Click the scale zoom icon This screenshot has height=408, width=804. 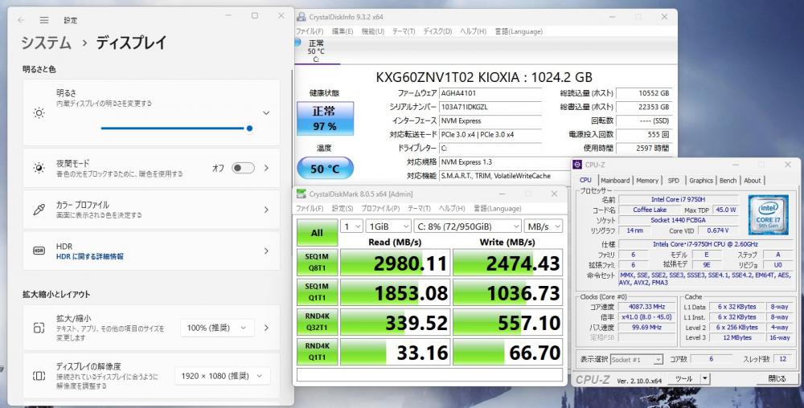pyautogui.click(x=39, y=328)
